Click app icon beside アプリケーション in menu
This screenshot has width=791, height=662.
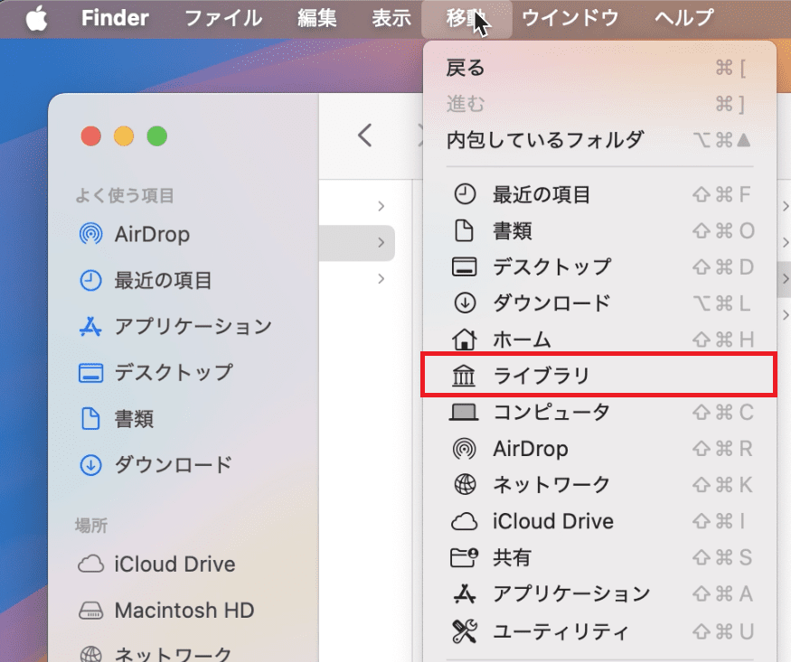click(464, 593)
